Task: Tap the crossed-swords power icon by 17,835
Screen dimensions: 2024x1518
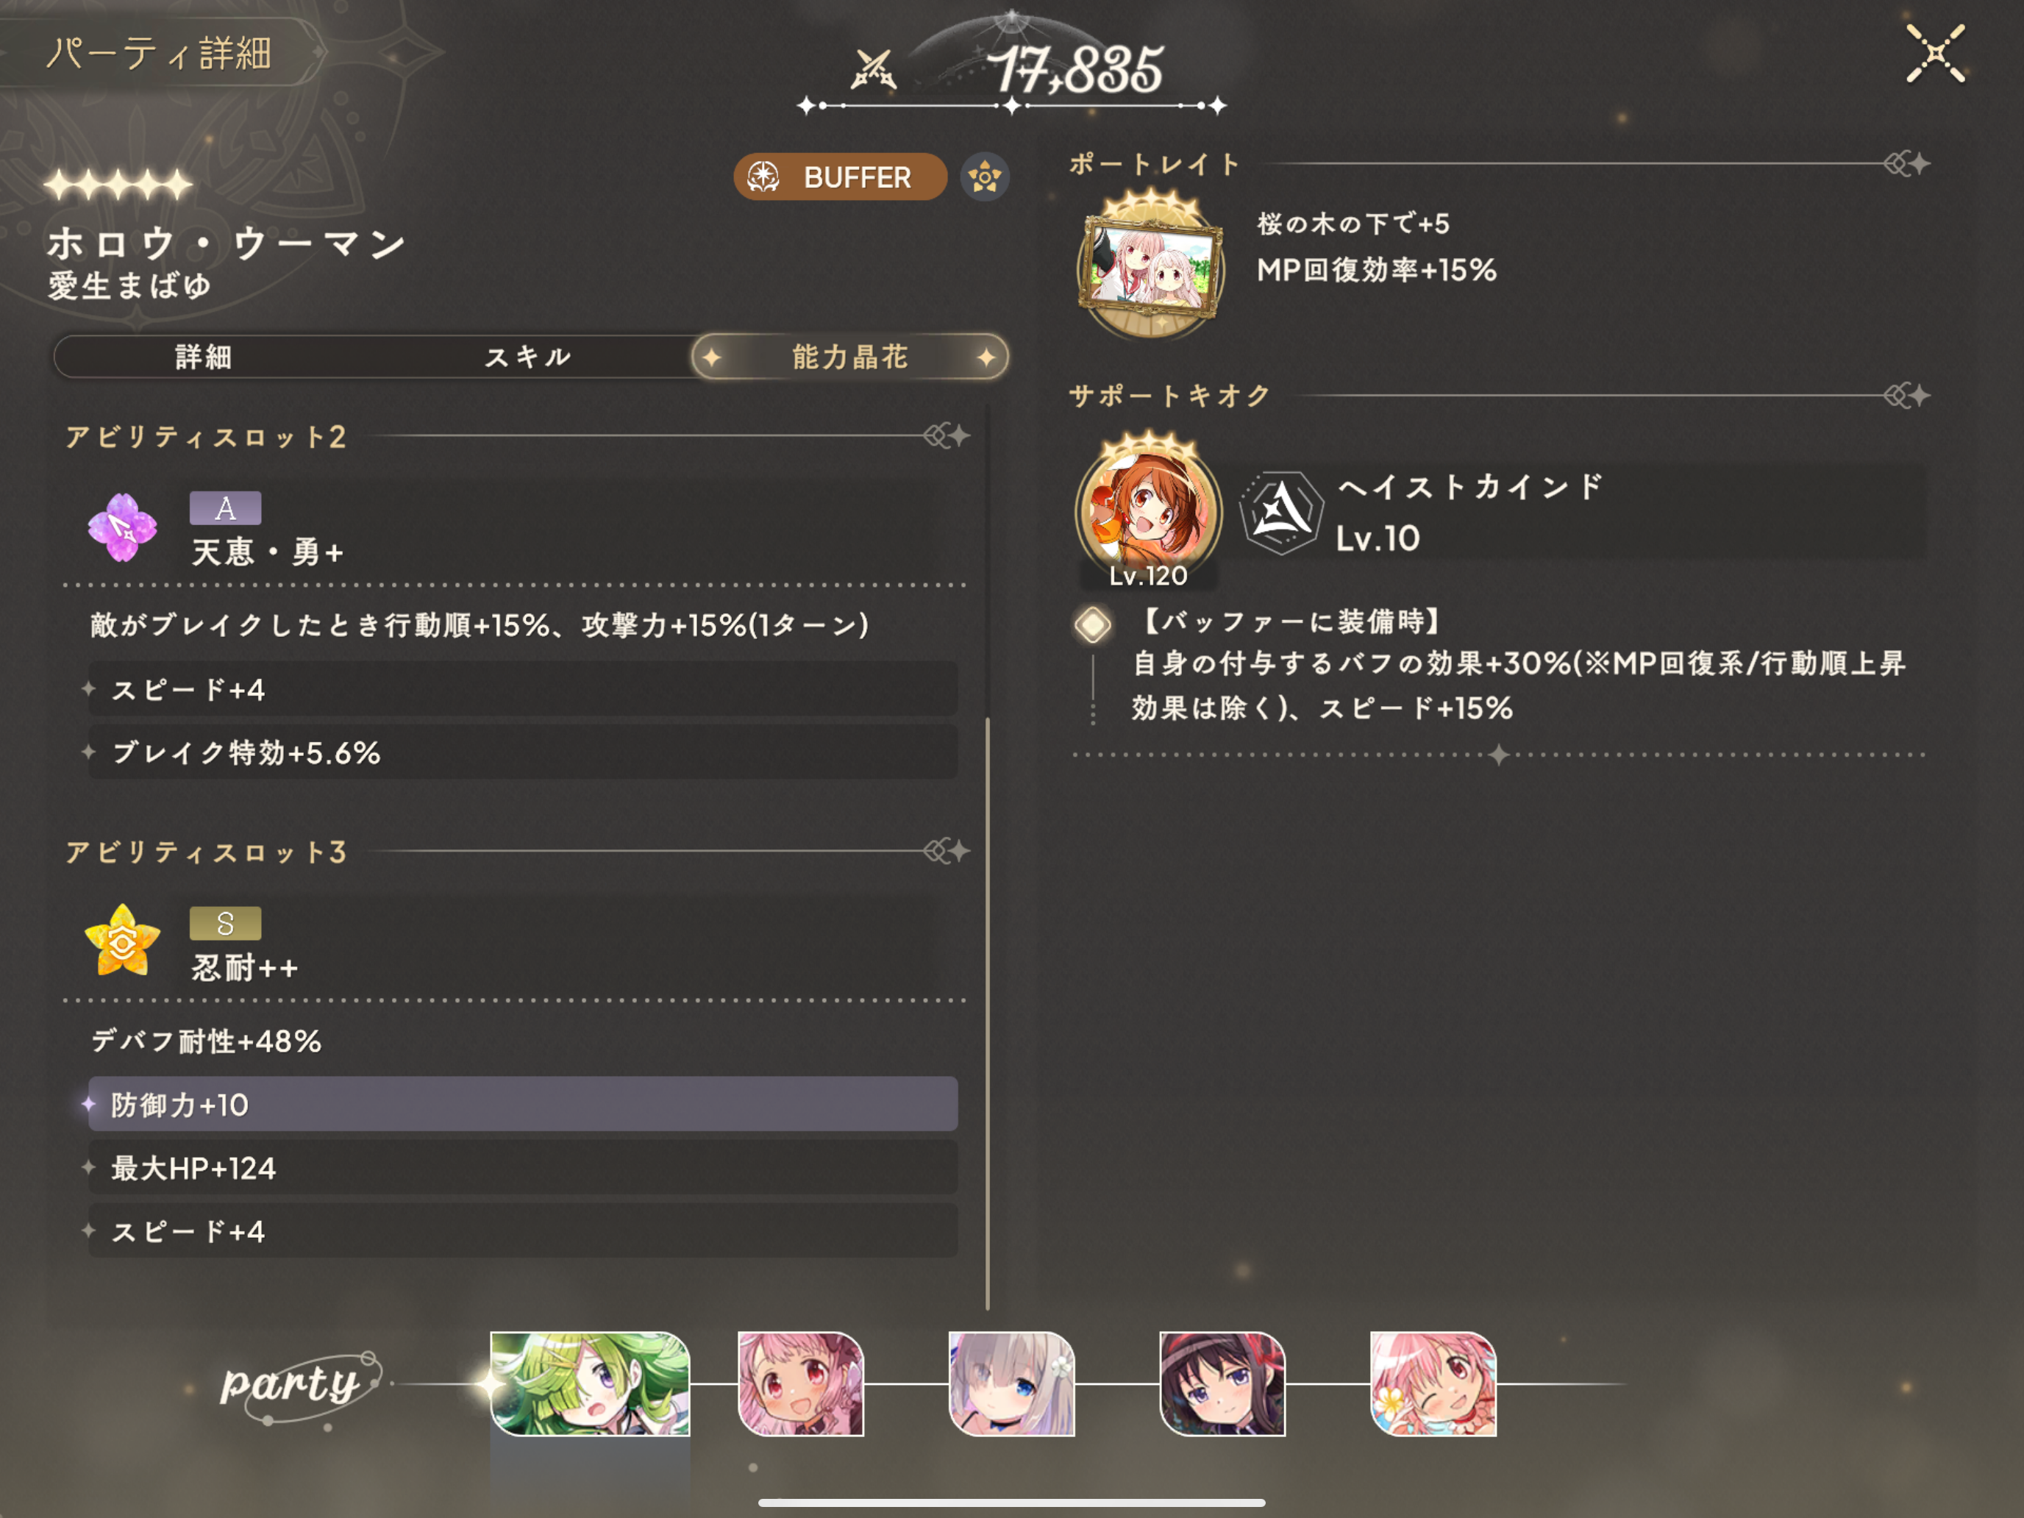Action: click(872, 70)
